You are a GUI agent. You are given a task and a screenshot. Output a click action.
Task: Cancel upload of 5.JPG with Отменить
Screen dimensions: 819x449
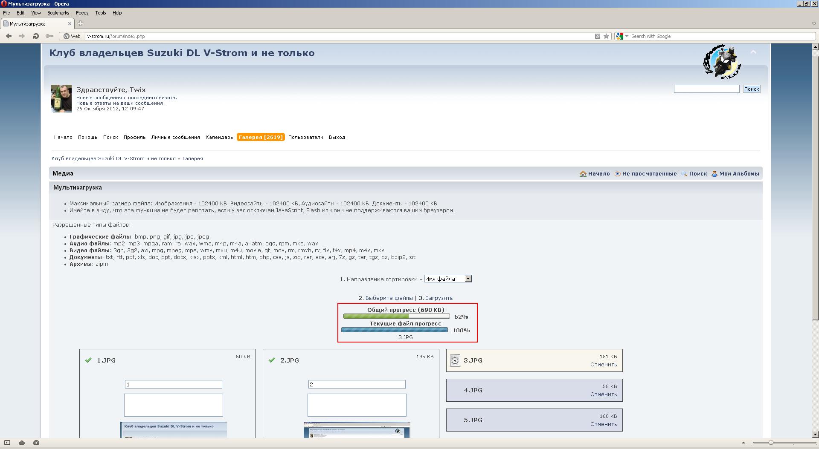(x=604, y=424)
